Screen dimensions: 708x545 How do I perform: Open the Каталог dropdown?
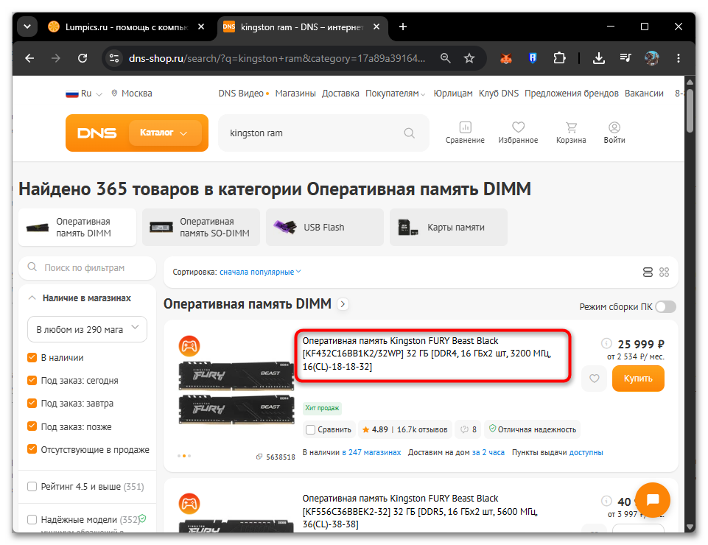165,133
